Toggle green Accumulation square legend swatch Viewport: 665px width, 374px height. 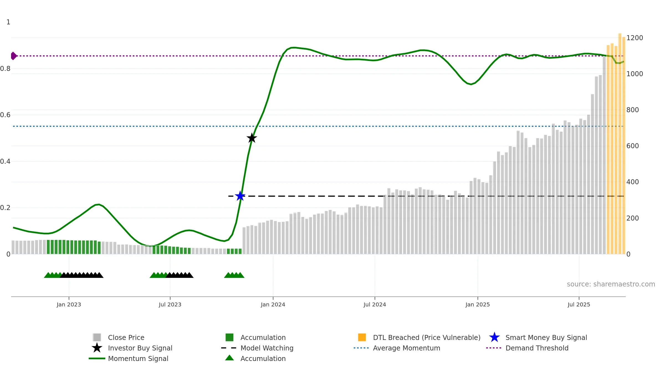(229, 337)
